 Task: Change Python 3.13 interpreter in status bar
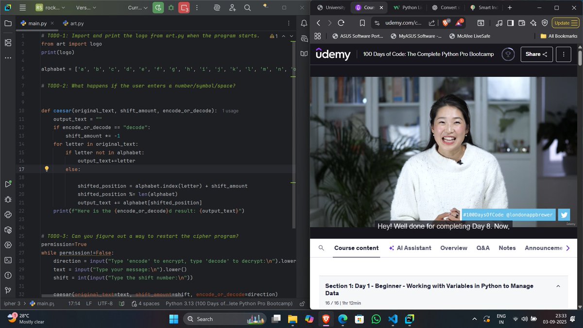point(229,303)
